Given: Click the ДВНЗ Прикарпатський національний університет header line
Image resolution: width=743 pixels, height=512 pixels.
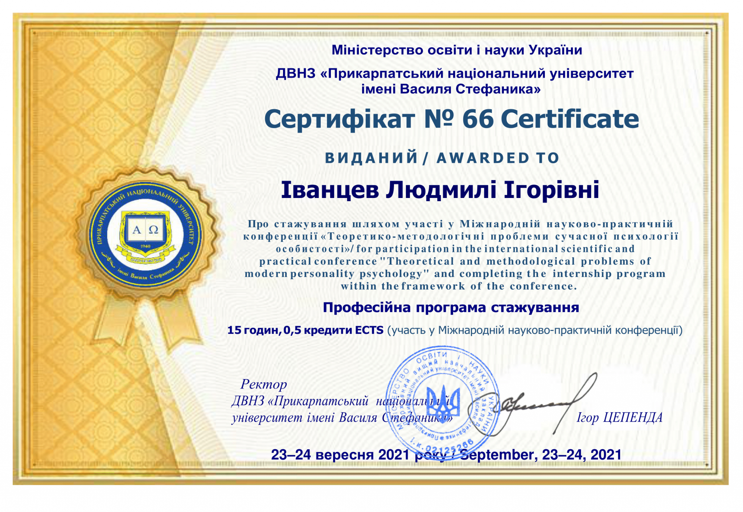Looking at the screenshot, I should tap(455, 74).
